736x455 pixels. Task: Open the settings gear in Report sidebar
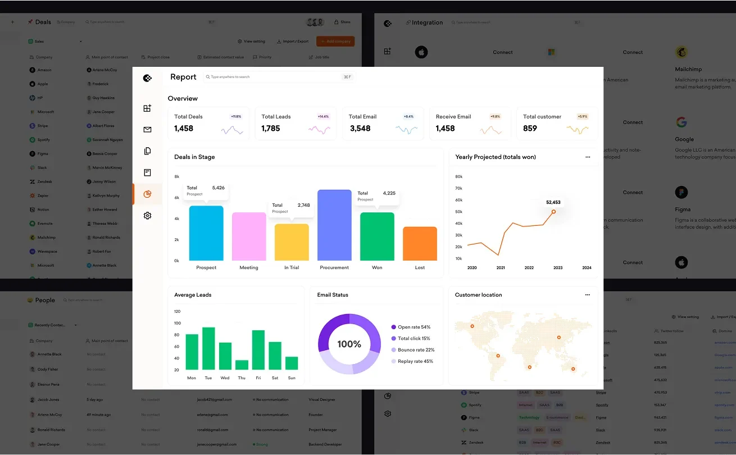click(x=147, y=215)
